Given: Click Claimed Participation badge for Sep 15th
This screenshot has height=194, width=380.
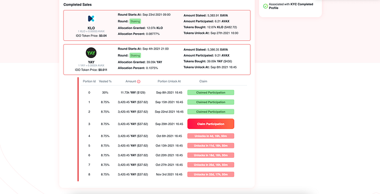Looking at the screenshot, I should [210, 102].
